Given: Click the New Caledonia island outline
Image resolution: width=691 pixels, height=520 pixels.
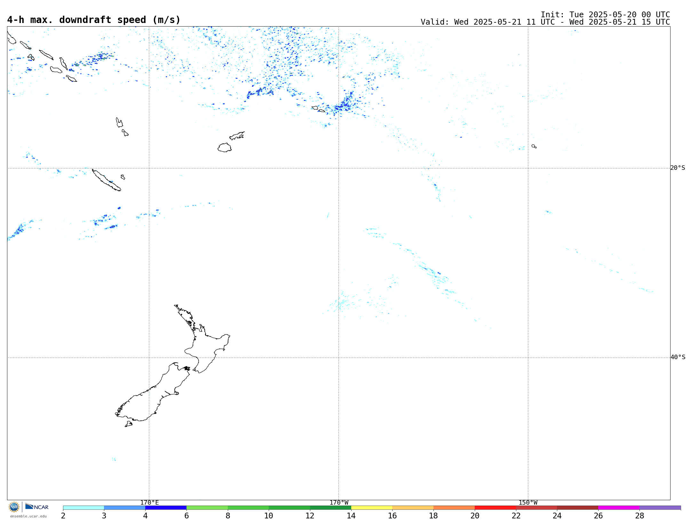Looking at the screenshot, I should click(106, 180).
